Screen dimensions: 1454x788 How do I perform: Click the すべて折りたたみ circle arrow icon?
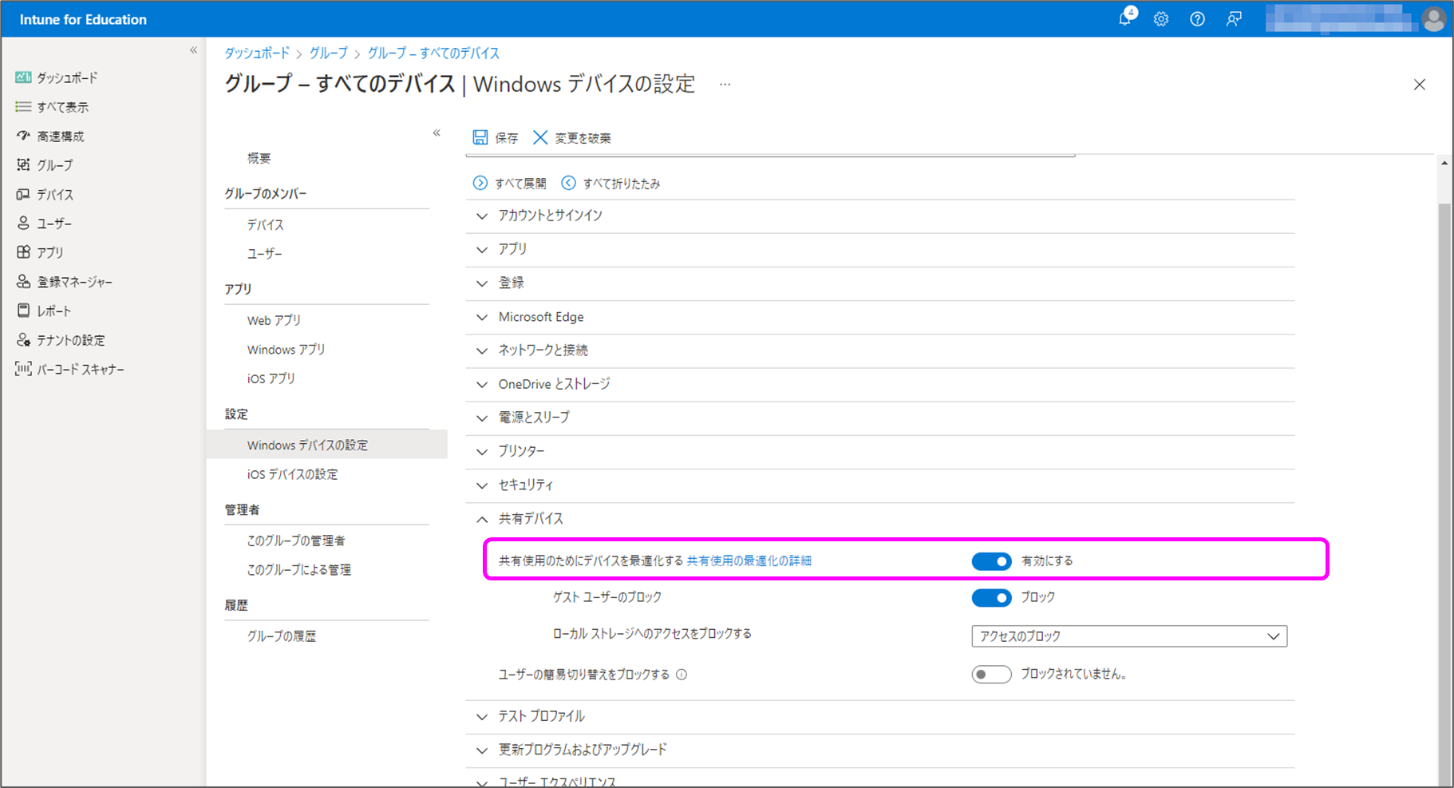click(x=568, y=183)
